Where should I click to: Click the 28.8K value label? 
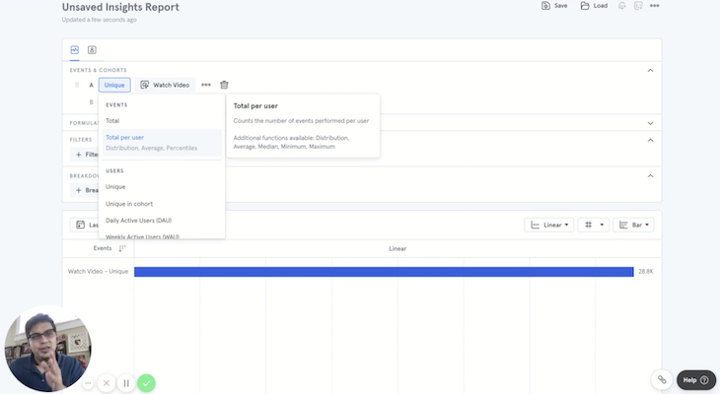(x=646, y=272)
